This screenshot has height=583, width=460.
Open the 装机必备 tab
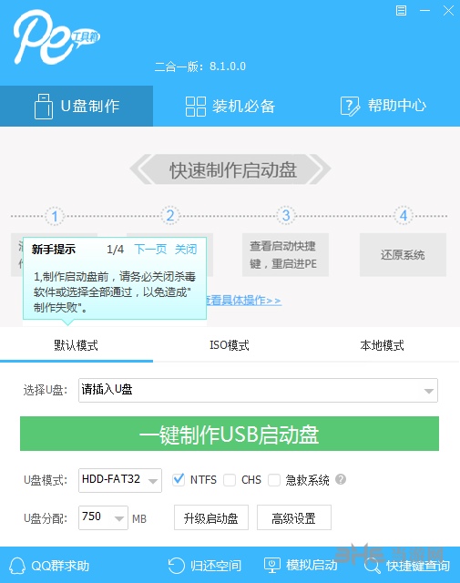pyautogui.click(x=230, y=106)
